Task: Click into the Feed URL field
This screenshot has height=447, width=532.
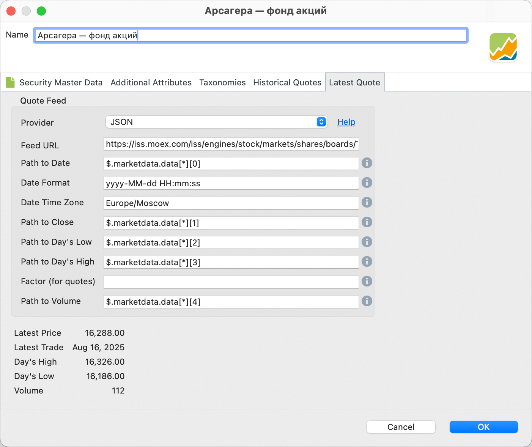Action: click(x=231, y=144)
